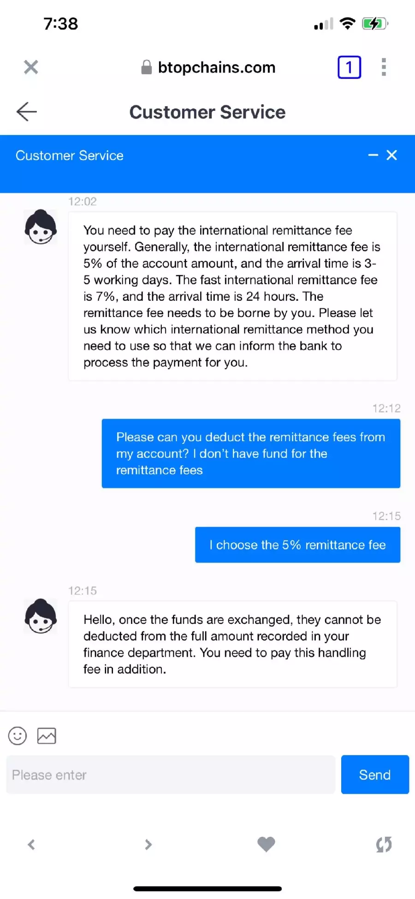Close the browser page with X icon
The height and width of the screenshot is (899, 415).
(31, 67)
